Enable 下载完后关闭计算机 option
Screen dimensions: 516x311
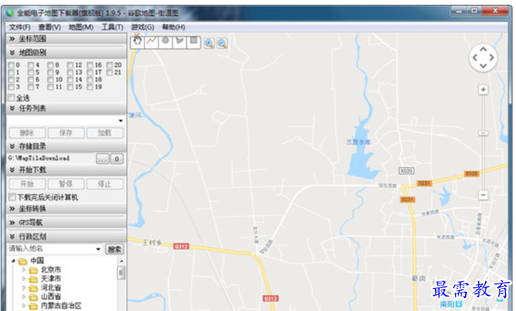tap(12, 197)
